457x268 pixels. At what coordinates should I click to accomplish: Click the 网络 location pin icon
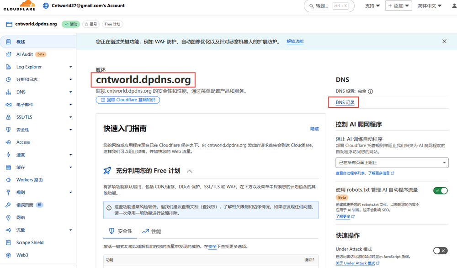[x=8, y=217]
